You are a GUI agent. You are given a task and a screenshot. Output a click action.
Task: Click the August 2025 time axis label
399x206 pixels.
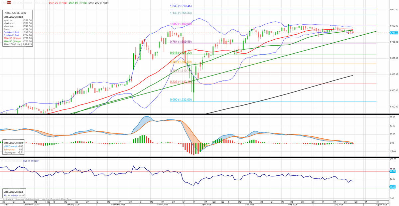381,204
